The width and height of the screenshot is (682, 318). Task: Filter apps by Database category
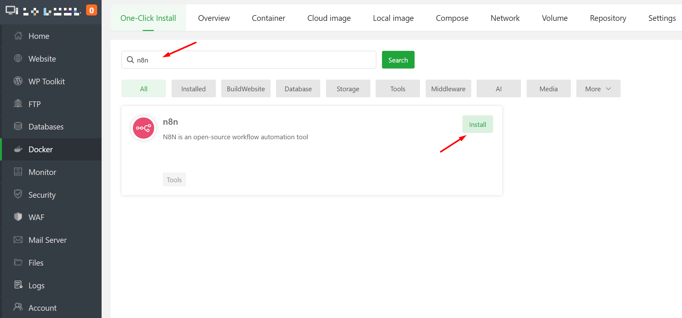click(298, 89)
